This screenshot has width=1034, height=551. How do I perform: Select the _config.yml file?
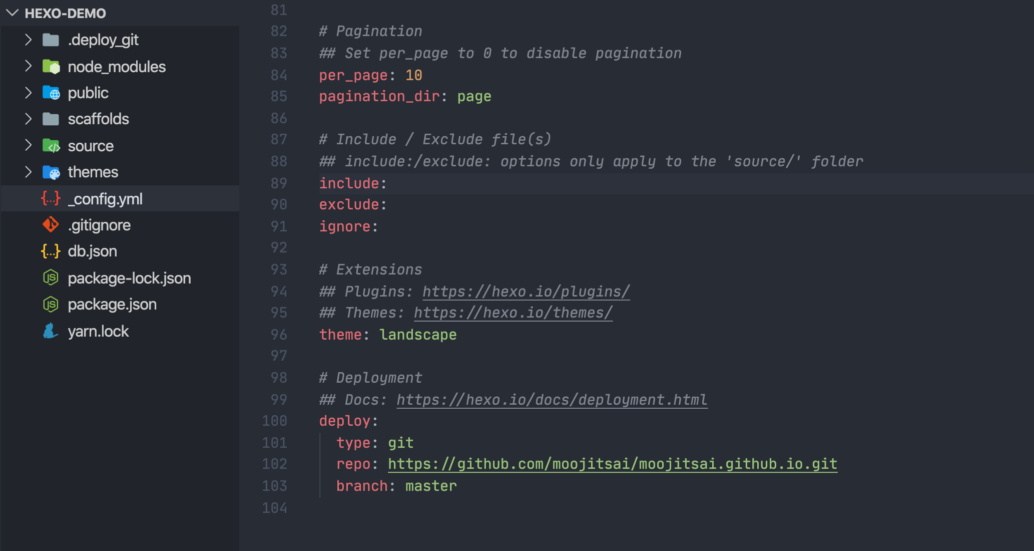pyautogui.click(x=120, y=199)
